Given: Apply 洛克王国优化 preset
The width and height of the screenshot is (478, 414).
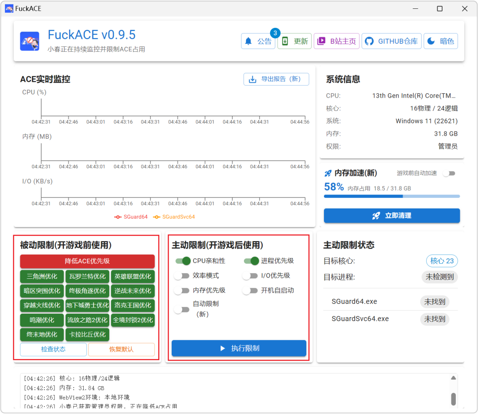Looking at the screenshot, I should tap(133, 305).
